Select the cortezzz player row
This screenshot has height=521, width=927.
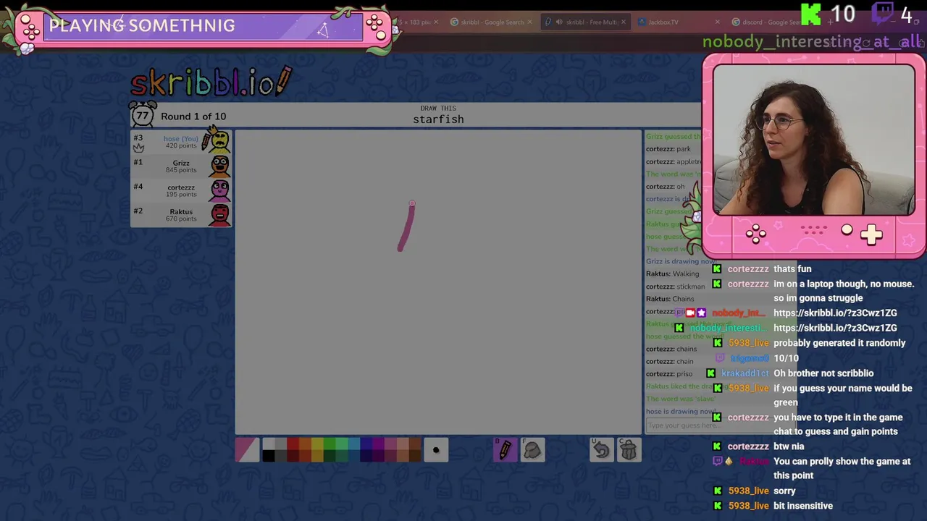[x=181, y=190]
